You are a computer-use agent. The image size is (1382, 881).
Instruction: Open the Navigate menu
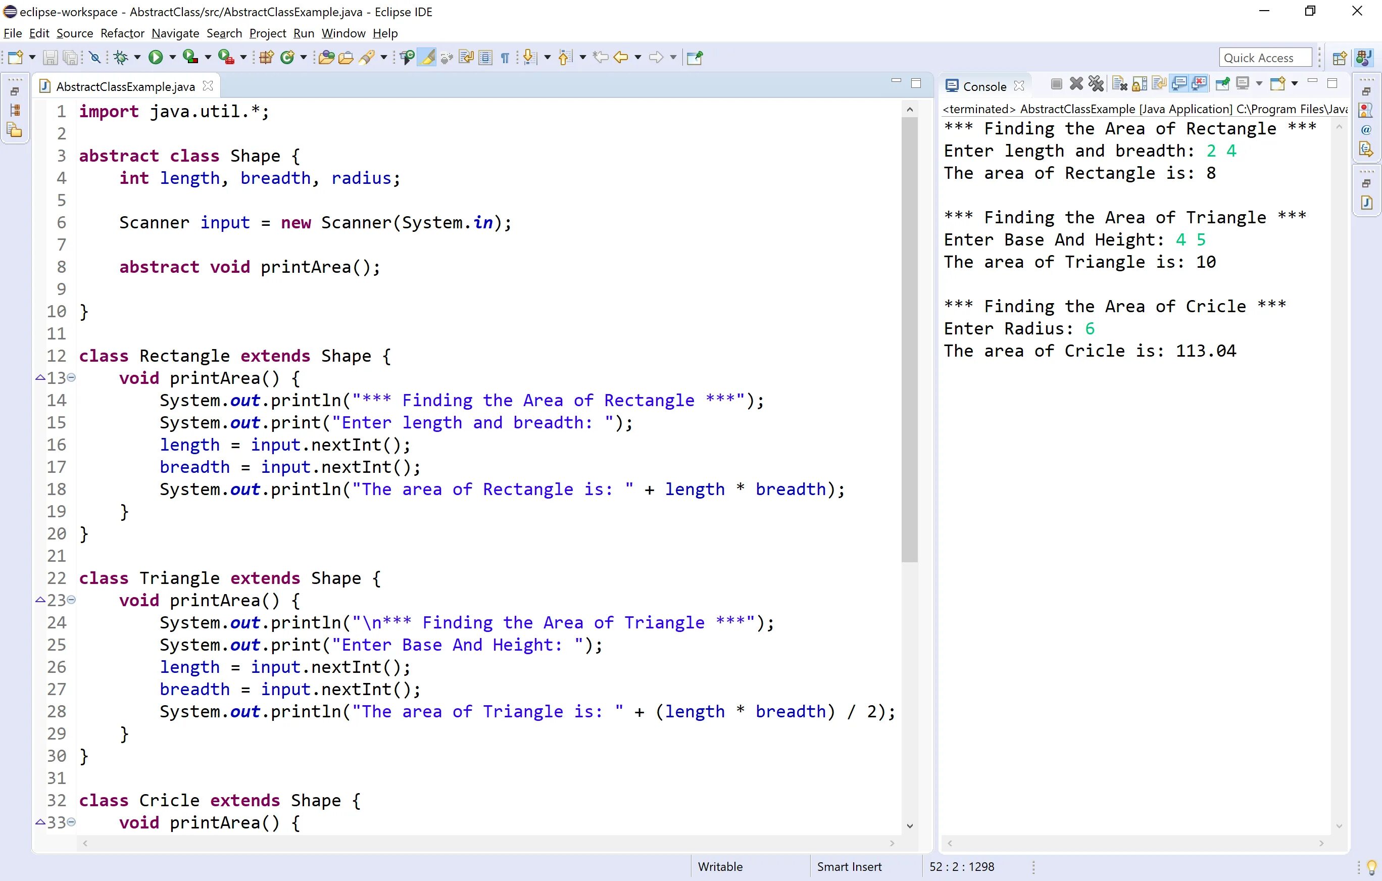175,33
